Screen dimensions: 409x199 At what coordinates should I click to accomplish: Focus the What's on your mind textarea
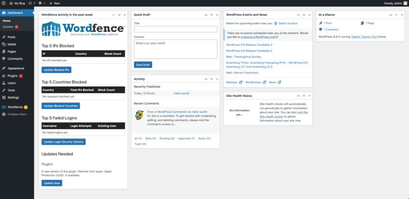176,49
